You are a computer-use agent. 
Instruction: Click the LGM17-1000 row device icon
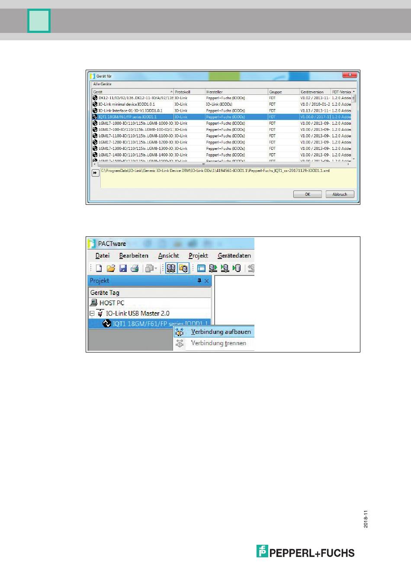pos(95,123)
